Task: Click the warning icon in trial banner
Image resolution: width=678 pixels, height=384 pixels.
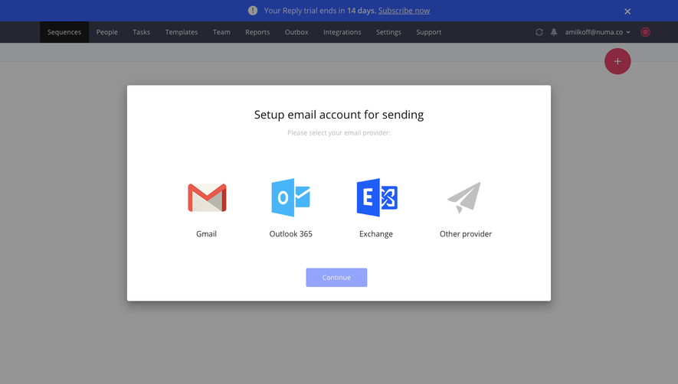Action: [253, 11]
